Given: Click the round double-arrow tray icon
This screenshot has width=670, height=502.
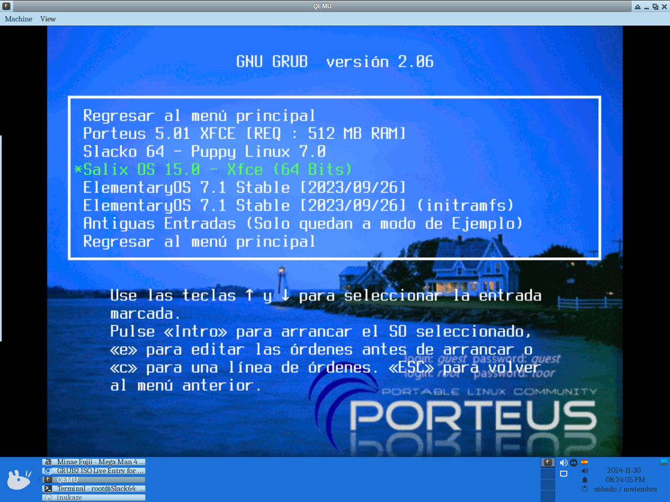Looking at the screenshot, I should point(574,462).
